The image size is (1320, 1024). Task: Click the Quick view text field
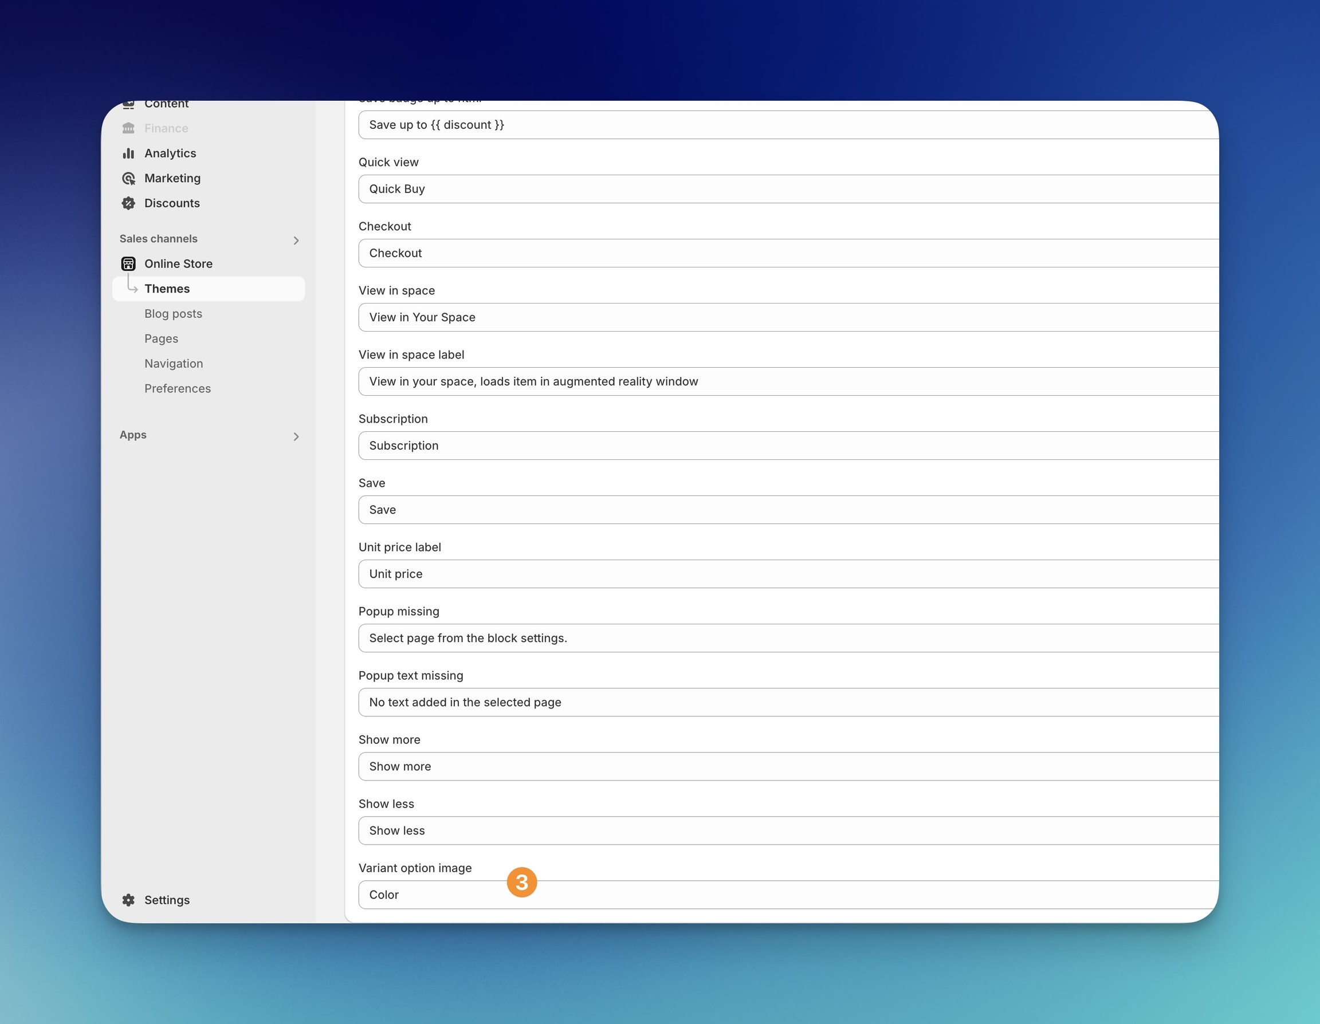click(785, 189)
